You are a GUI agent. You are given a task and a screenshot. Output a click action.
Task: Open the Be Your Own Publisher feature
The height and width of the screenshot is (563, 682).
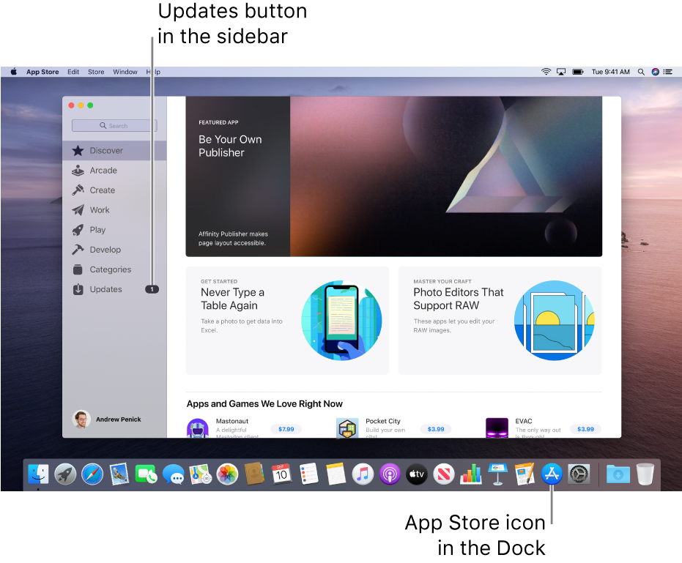point(393,176)
